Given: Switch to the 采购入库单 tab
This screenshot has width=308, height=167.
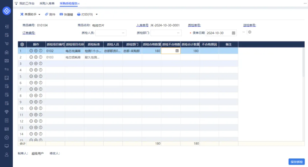Looking at the screenshot, I should pyautogui.click(x=47, y=3).
